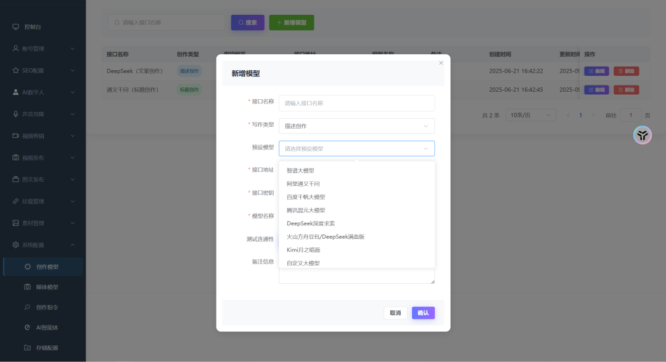Open 媒体模型 in the sidebar submenu
Screen dimensions: 666x362
(x=47, y=287)
